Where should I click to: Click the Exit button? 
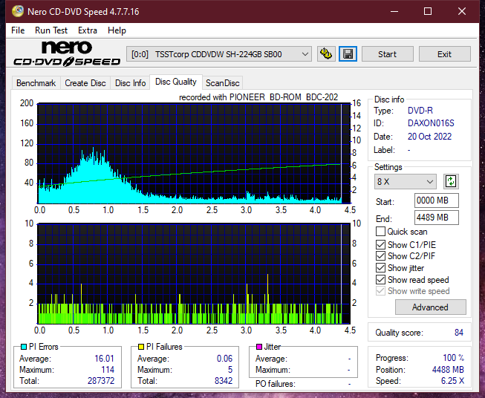[x=444, y=54]
